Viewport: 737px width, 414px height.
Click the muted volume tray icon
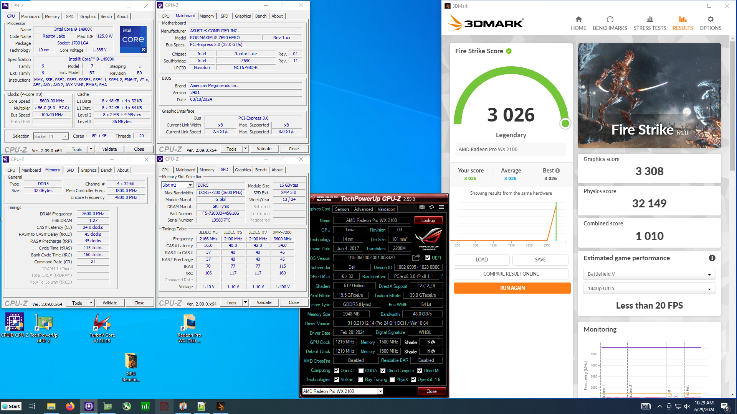tap(687, 406)
